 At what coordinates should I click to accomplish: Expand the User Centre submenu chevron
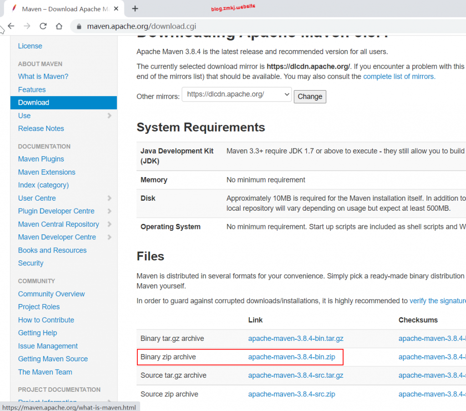point(109,198)
